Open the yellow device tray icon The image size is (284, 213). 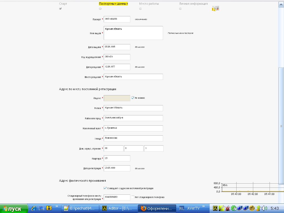[x=252, y=208]
